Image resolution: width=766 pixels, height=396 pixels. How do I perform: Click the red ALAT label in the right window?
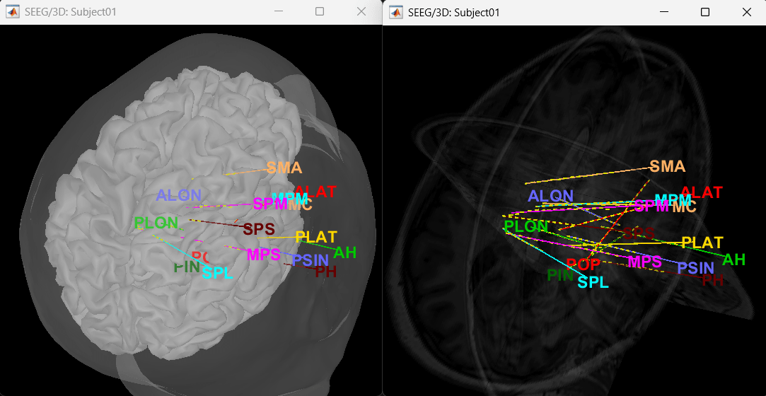coord(702,192)
